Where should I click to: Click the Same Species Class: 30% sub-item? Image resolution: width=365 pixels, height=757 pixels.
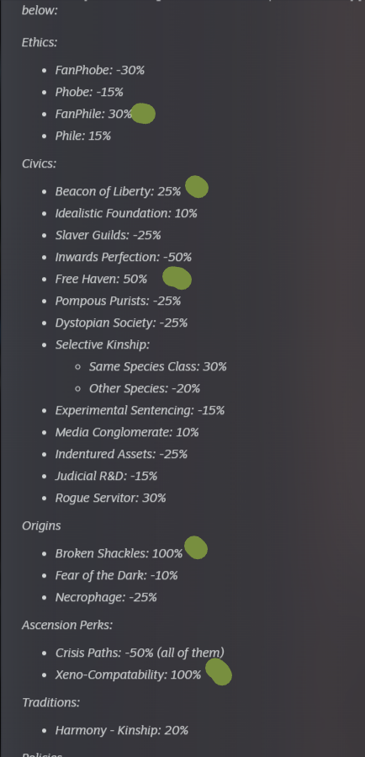(157, 367)
